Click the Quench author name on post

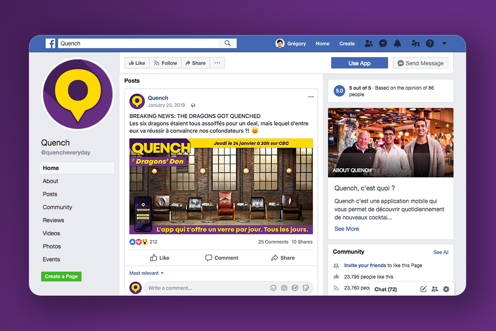coord(158,98)
